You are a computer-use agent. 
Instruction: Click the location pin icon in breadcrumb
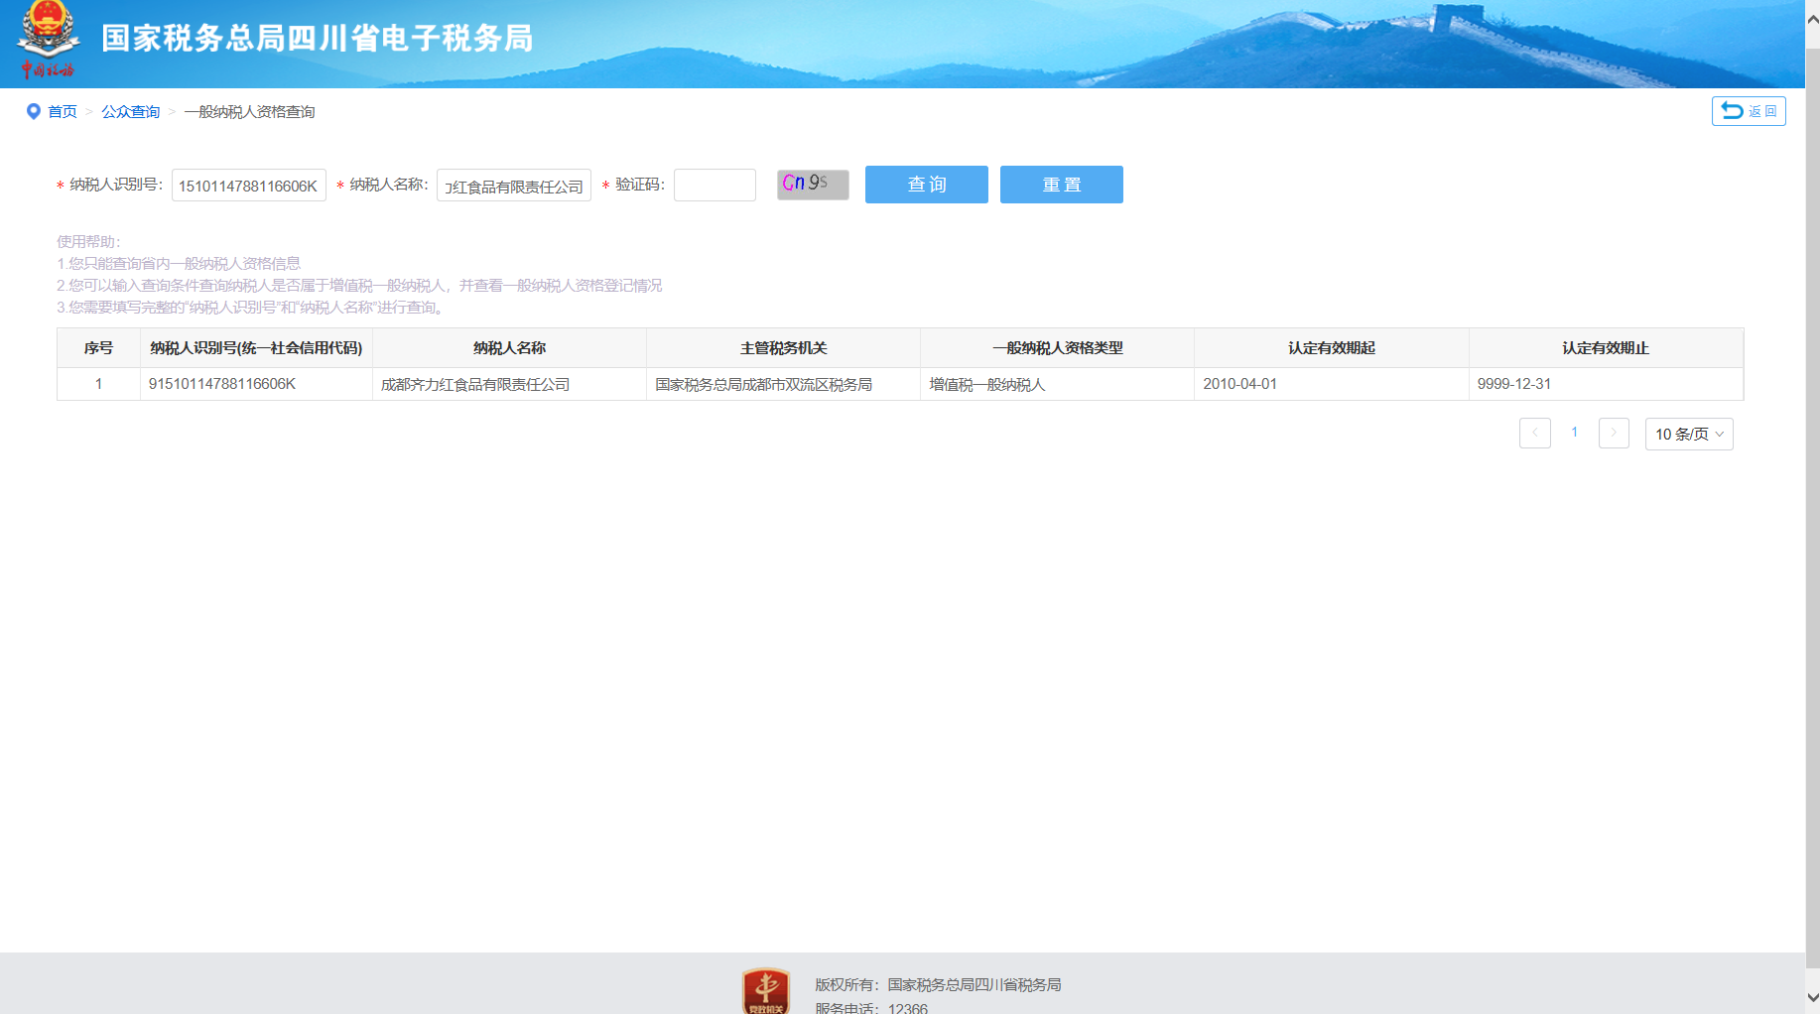coord(34,112)
